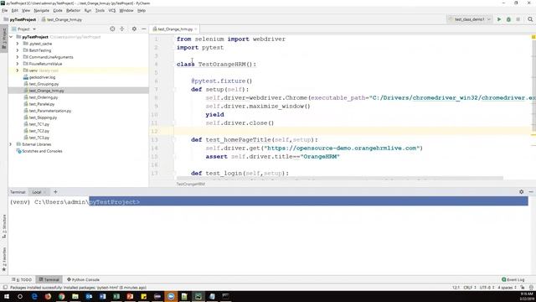Click the locate-current-file target icon in Project panel

pos(112,29)
